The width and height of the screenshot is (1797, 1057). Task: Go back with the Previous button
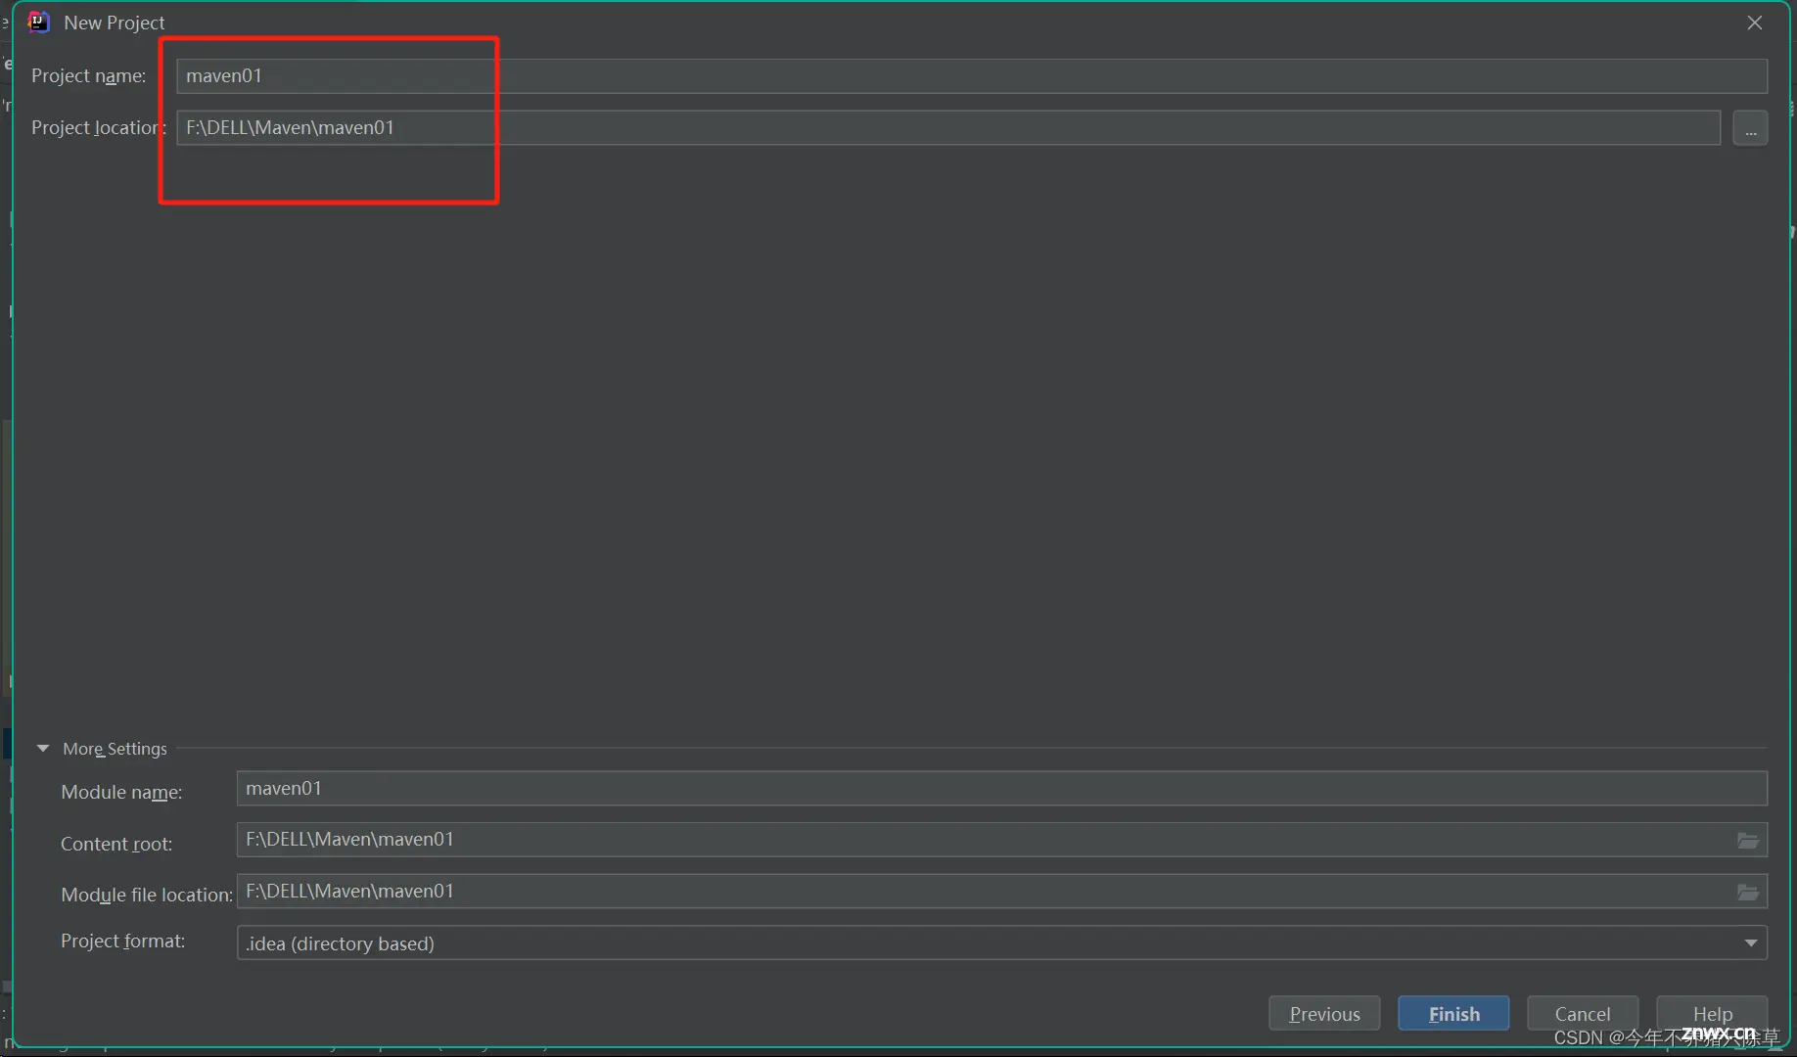coord(1324,1014)
